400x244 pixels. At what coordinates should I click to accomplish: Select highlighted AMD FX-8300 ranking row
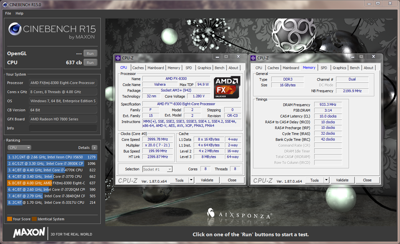[52, 183]
